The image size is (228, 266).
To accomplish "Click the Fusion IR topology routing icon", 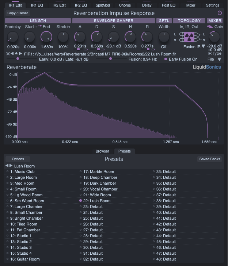I will (189, 37).
